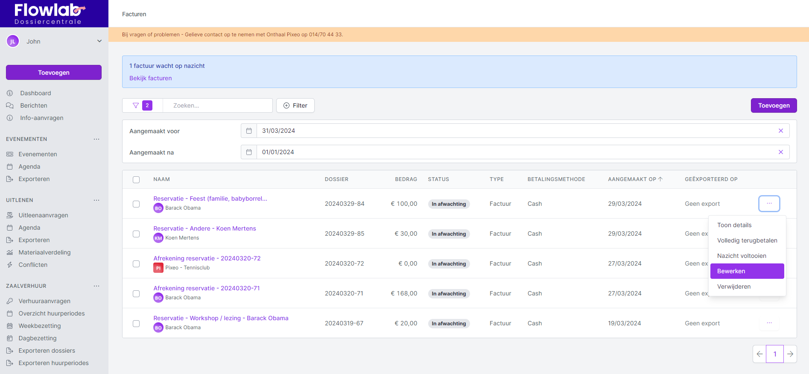Go to next page arrow

(790, 354)
